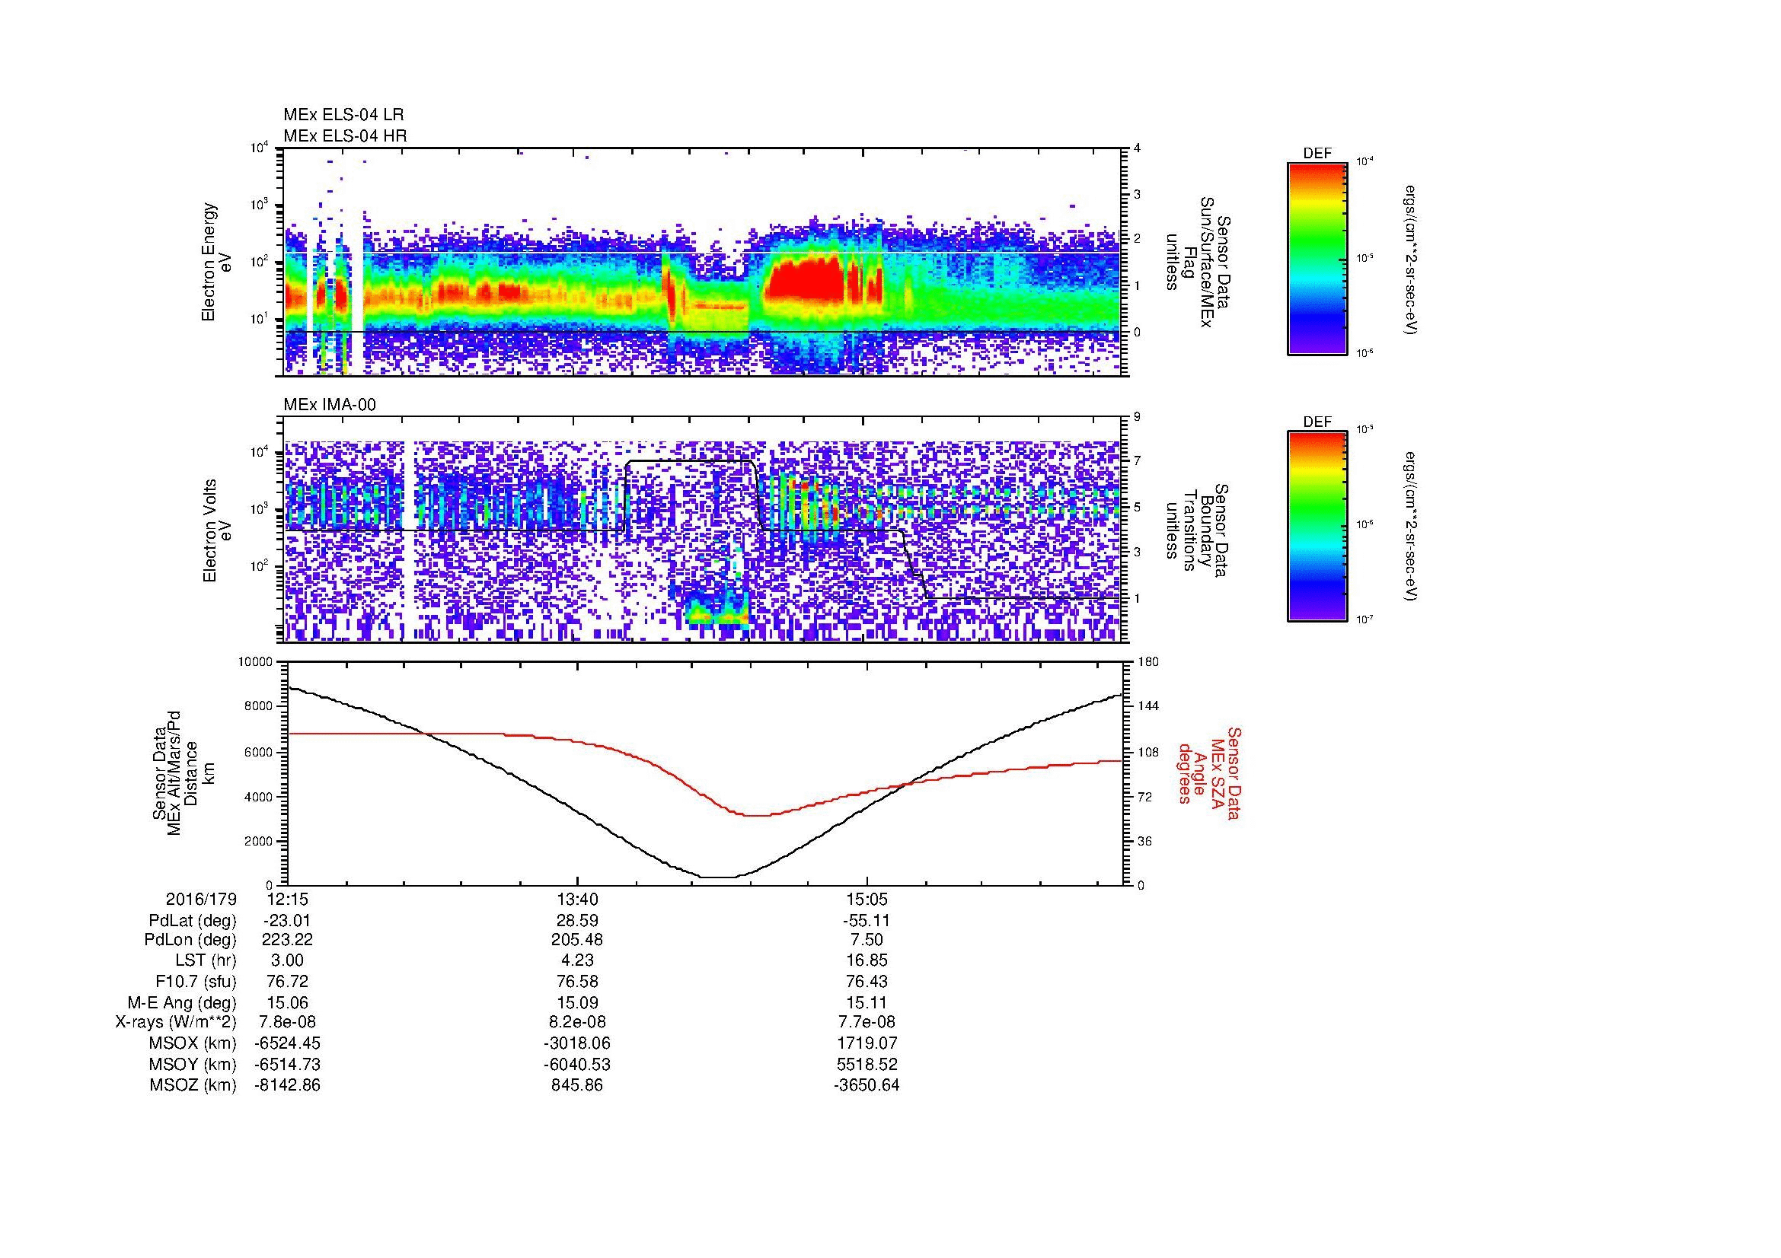Click the time tick label '13:40'
Viewport: 1781px width, 1258px height.
(x=577, y=899)
